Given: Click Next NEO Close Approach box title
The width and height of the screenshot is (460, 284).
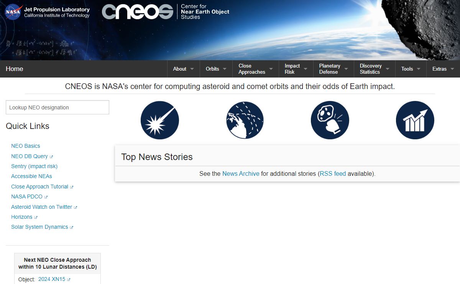Looking at the screenshot, I should click(x=58, y=263).
